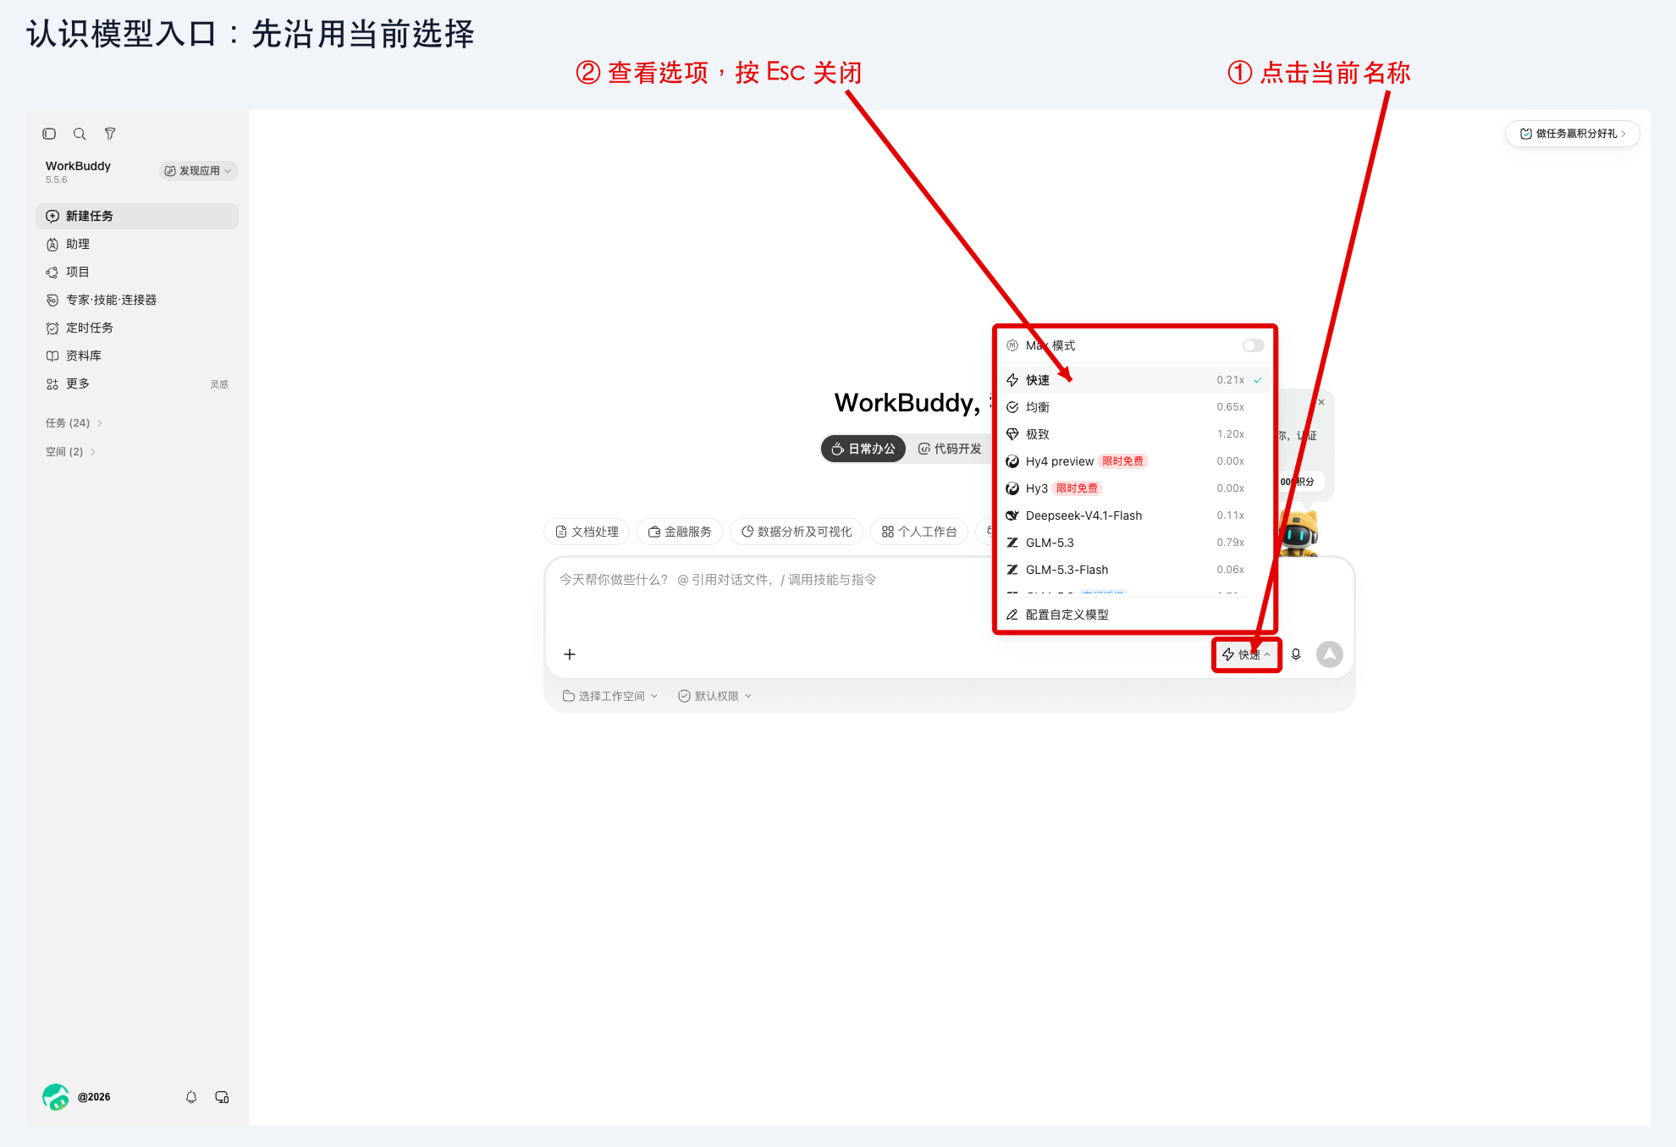This screenshot has height=1147, width=1676.
Task: Collapse the sidebar panel icon
Action: (x=49, y=134)
